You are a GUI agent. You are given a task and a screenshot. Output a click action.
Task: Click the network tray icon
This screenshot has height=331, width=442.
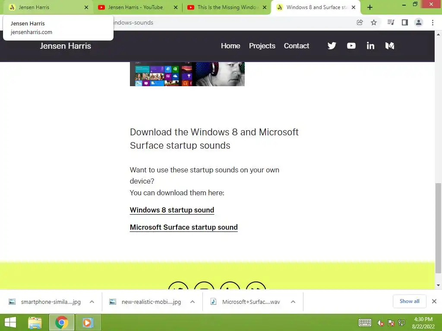[402, 323]
